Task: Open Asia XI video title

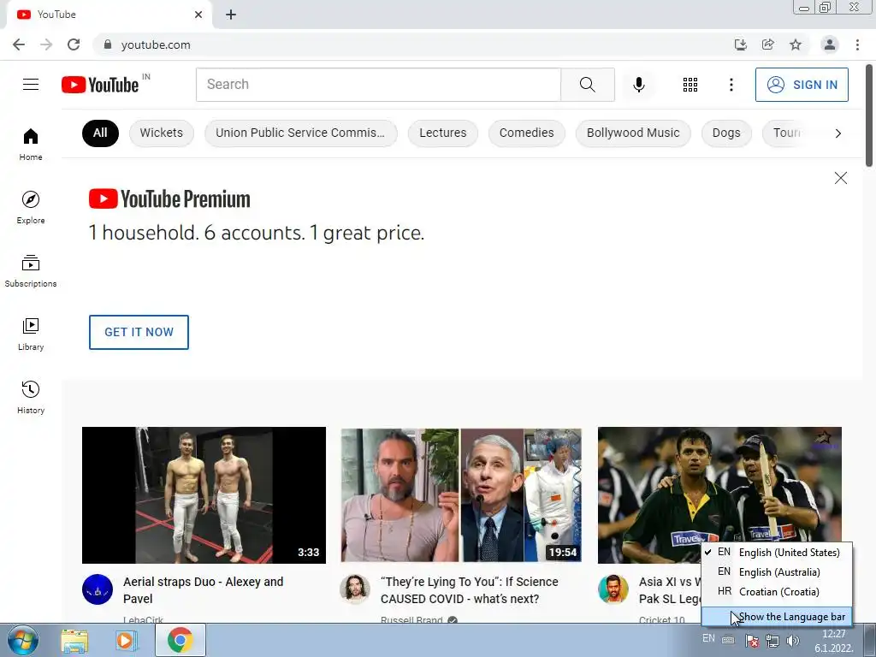Action: point(669,590)
